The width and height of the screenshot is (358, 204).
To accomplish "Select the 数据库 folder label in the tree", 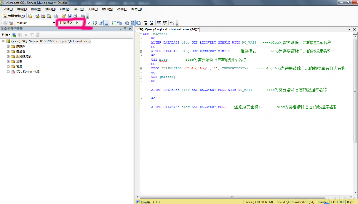I will click(x=21, y=46).
